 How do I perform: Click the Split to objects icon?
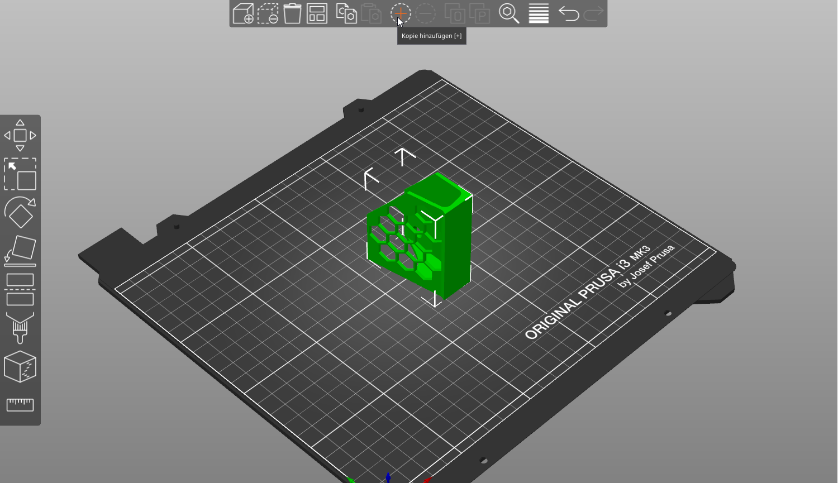(x=454, y=13)
